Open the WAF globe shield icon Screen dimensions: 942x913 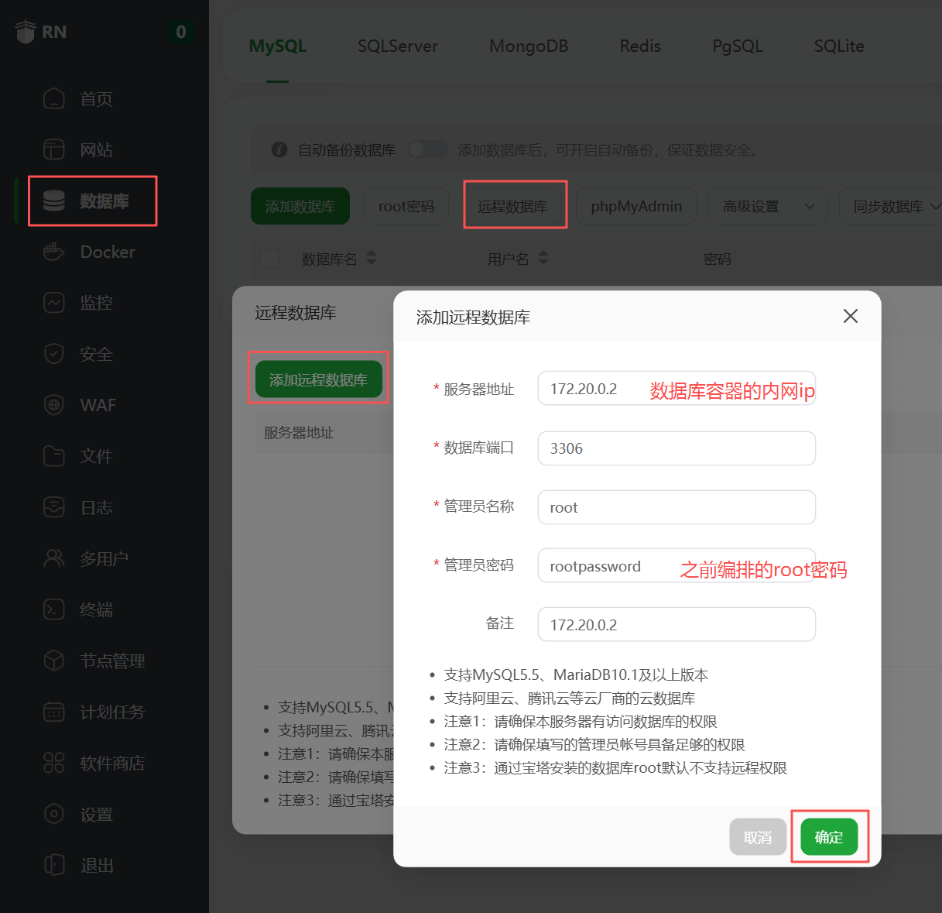[x=54, y=405]
